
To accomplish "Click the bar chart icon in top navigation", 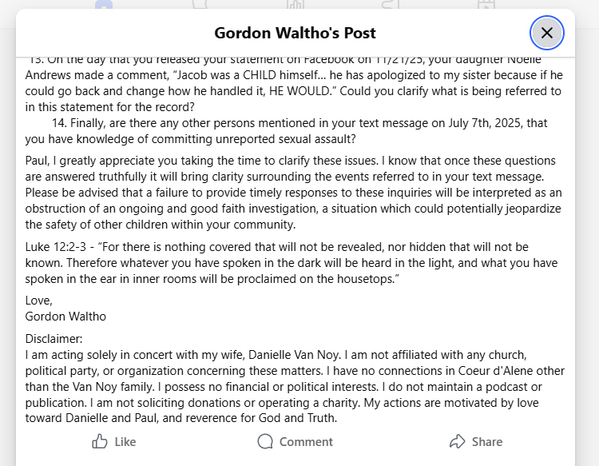I will pos(296,5).
